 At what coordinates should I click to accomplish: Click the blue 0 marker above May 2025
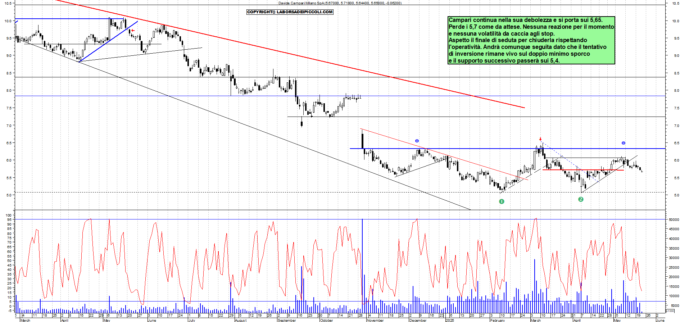pos(624,143)
